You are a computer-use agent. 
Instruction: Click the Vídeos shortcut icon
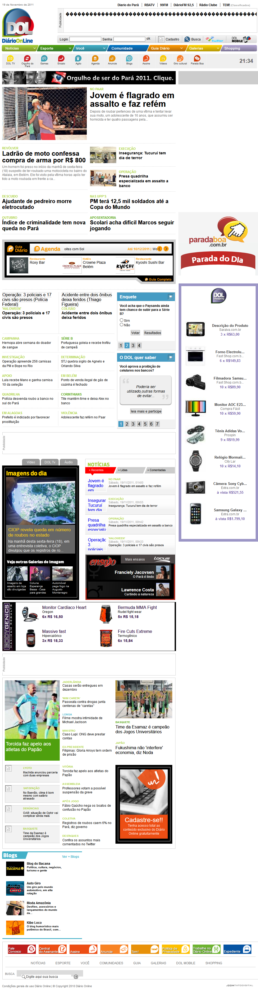tap(163, 59)
